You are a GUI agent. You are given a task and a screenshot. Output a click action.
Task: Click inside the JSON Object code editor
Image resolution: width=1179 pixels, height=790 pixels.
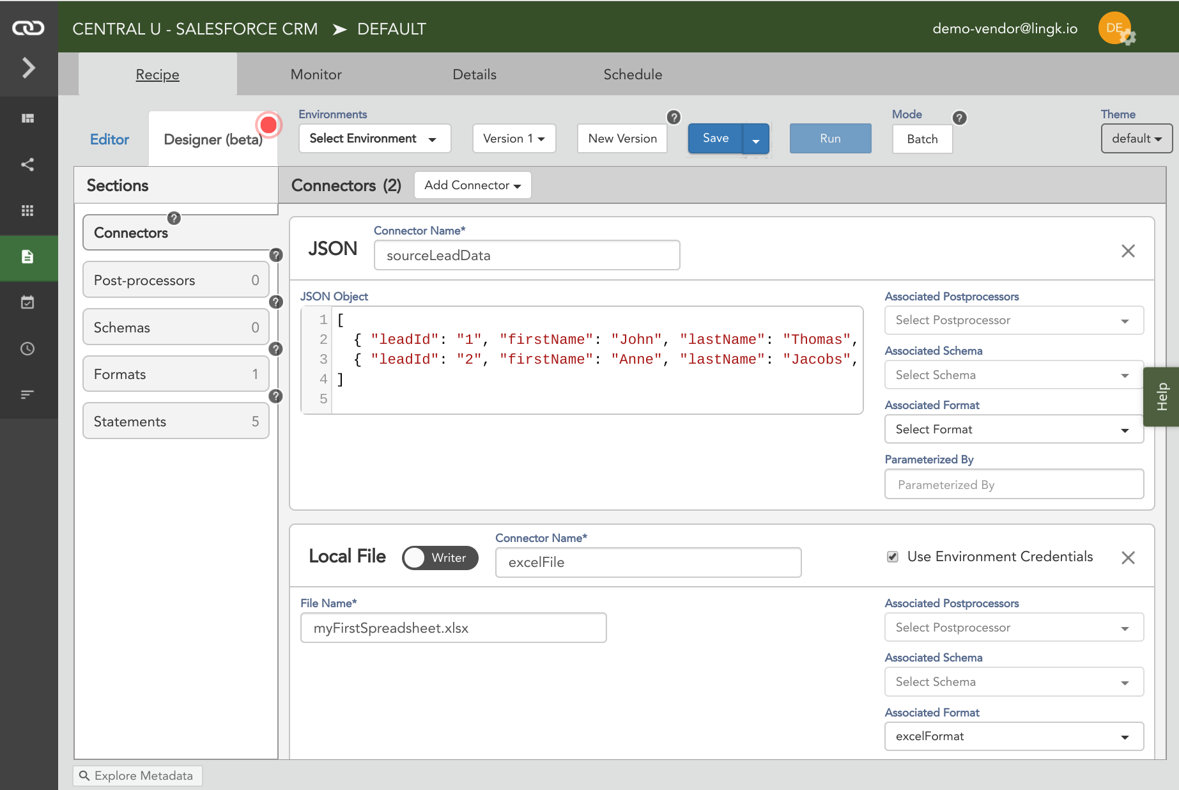point(582,360)
